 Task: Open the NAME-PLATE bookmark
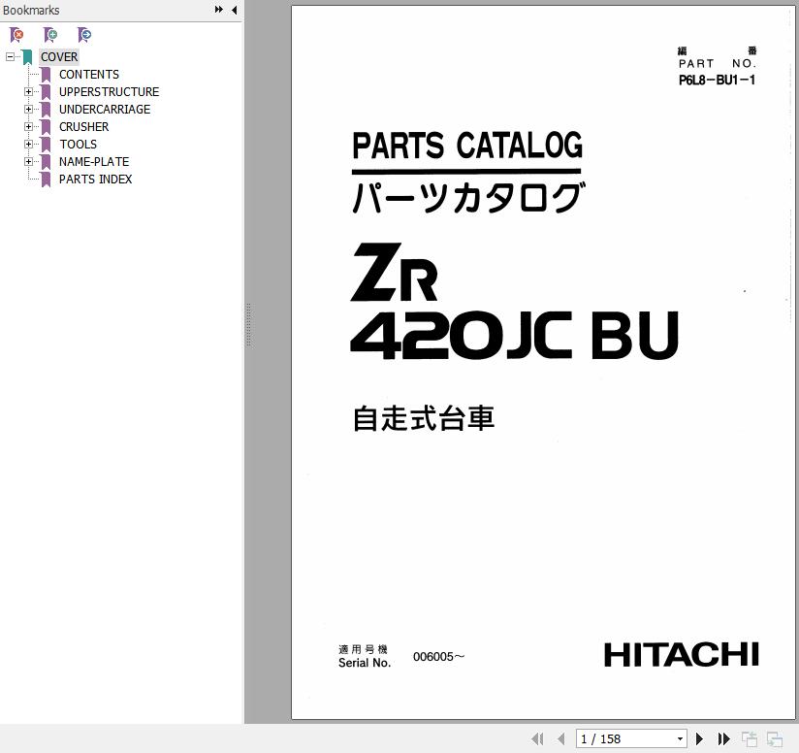coord(94,162)
